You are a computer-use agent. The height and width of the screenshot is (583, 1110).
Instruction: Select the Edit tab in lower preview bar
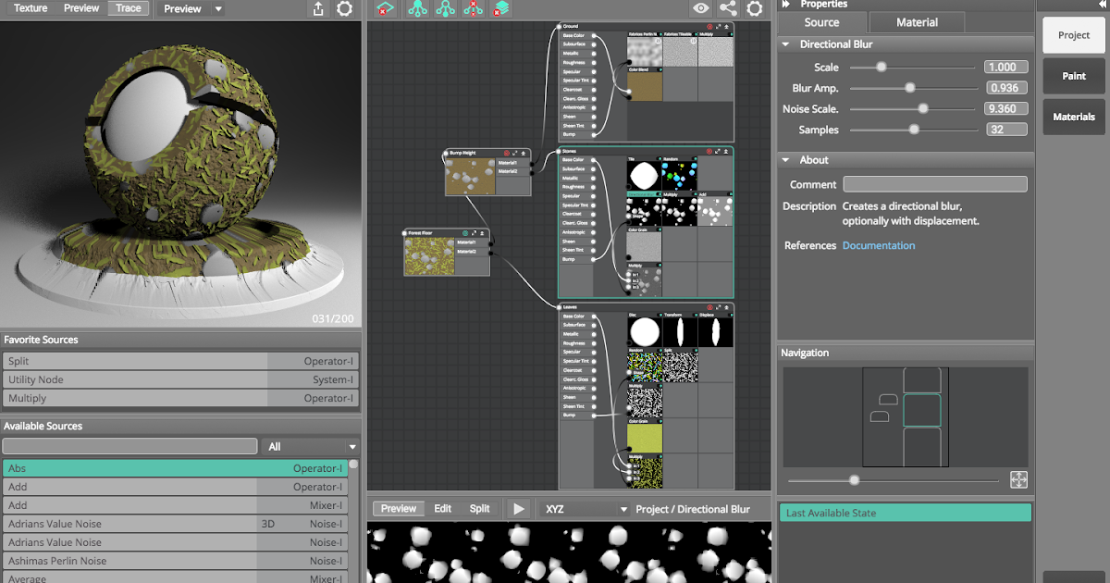[x=443, y=509]
